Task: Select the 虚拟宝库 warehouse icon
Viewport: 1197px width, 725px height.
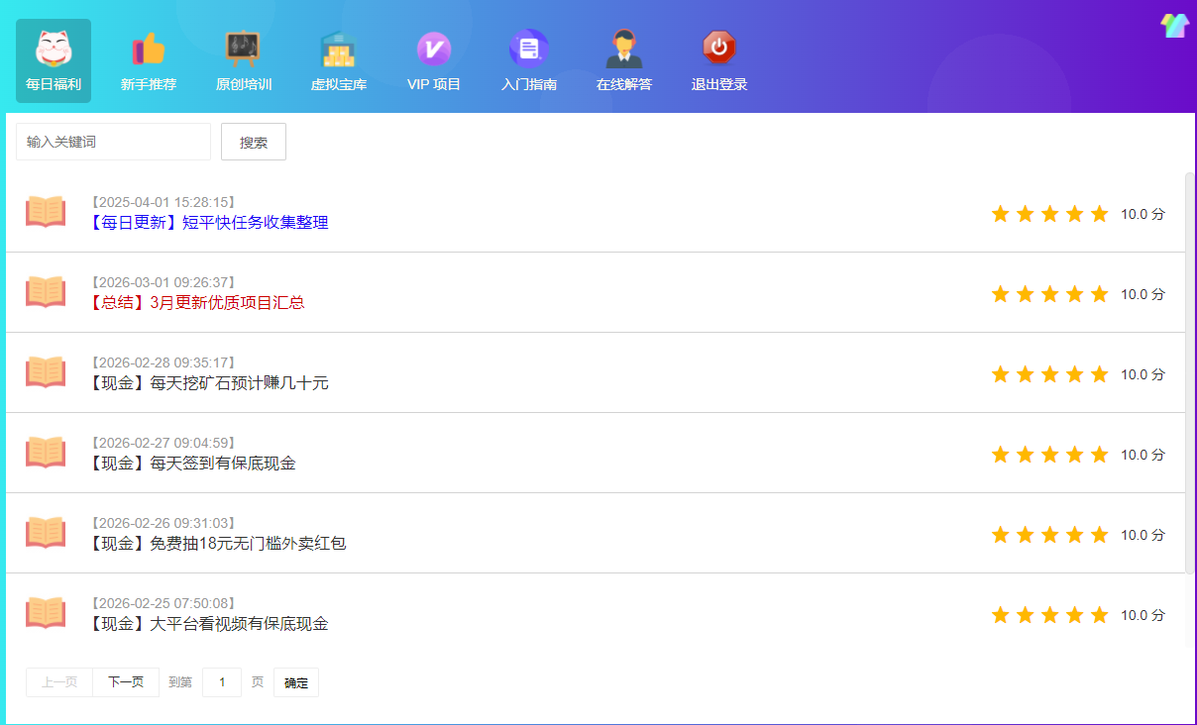Action: pos(338,49)
